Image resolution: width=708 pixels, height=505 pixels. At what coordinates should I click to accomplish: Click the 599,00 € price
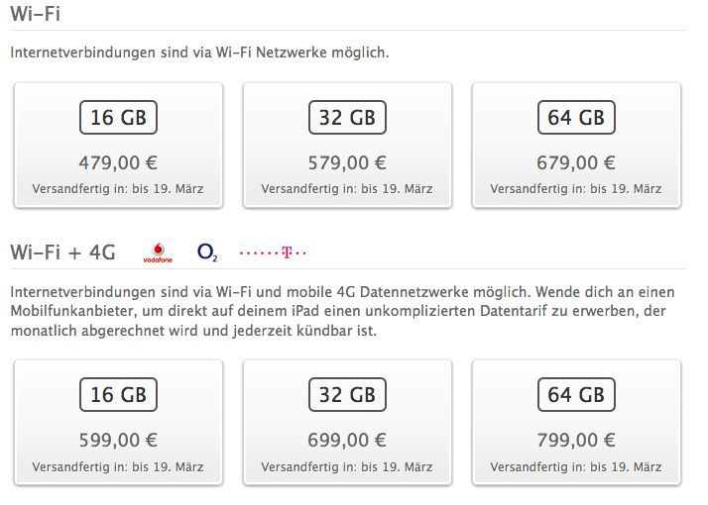118,440
